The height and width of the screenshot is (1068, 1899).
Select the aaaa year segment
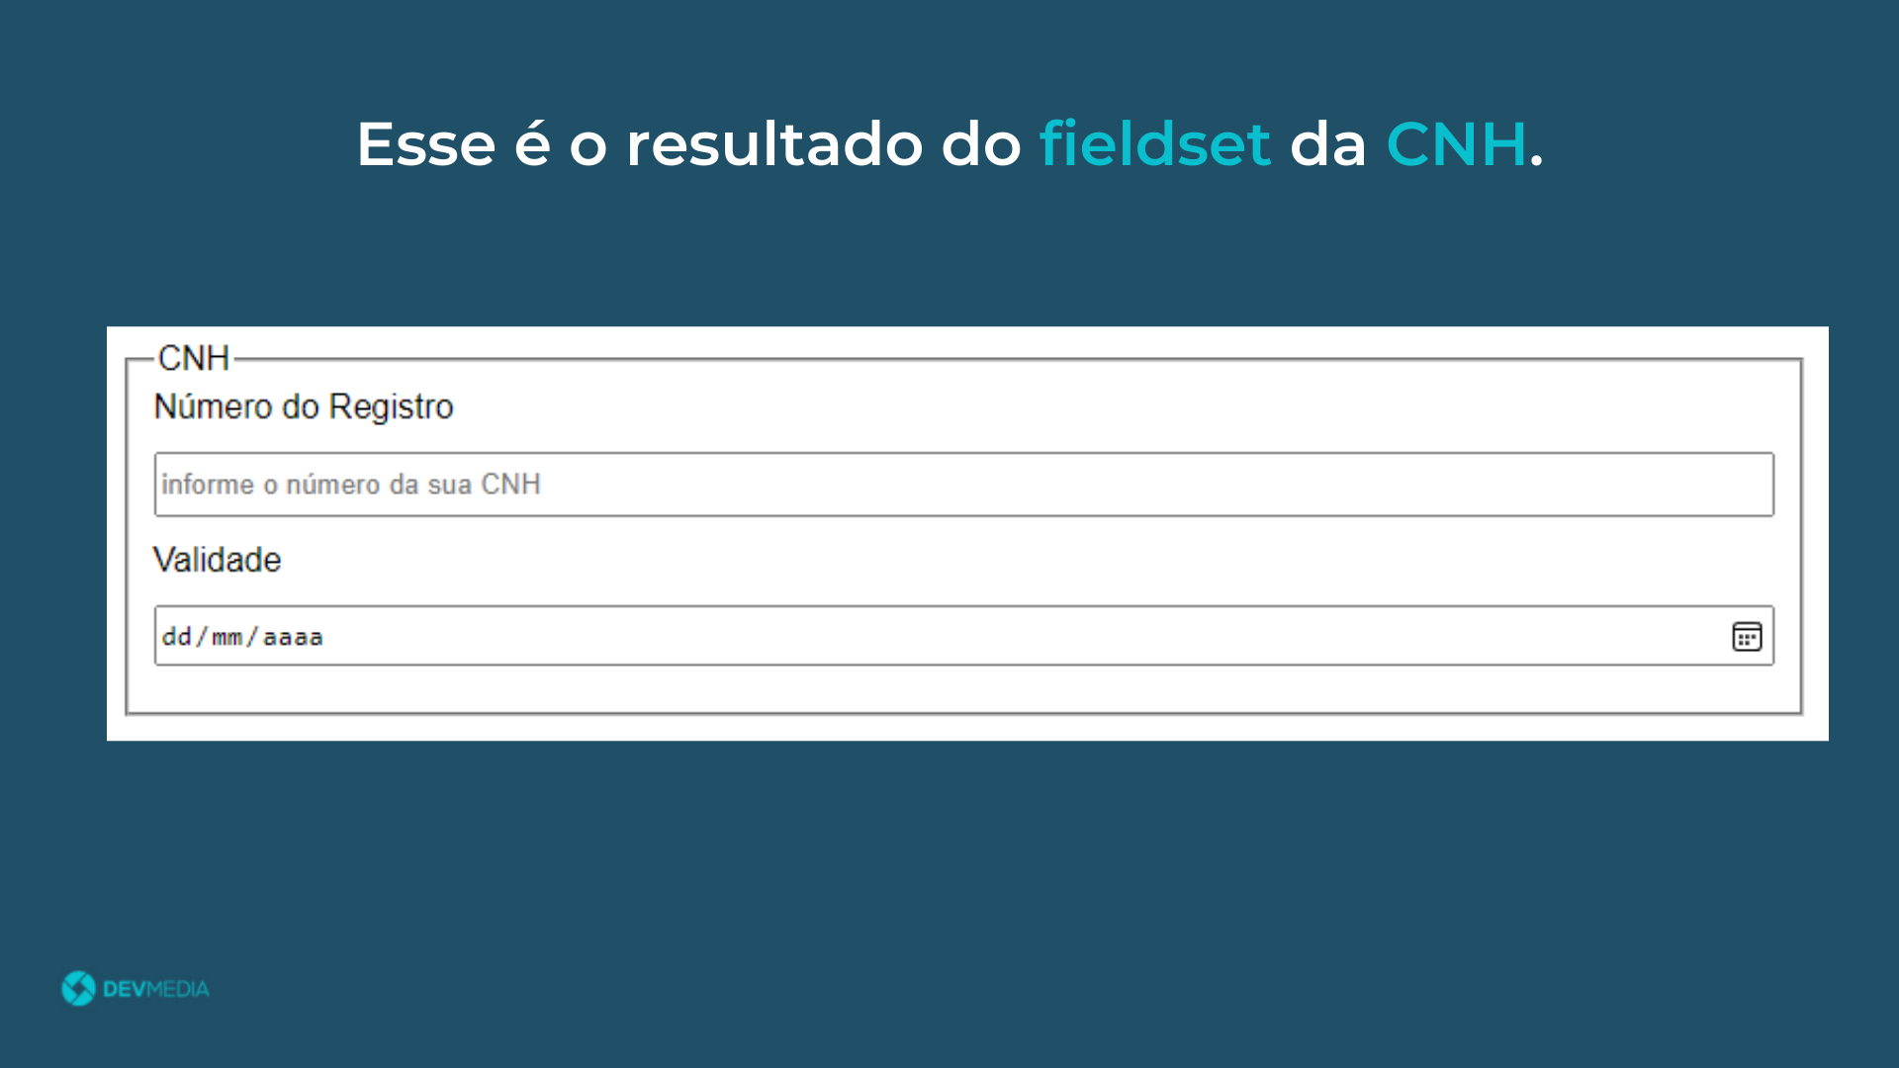coord(293,637)
